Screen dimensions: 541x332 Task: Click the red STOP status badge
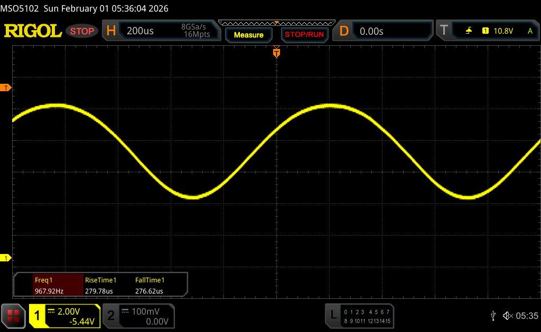pos(82,31)
